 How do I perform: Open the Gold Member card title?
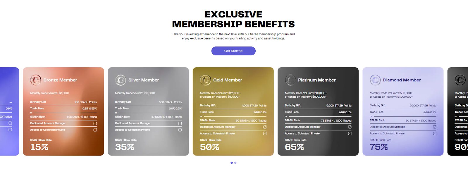tap(228, 80)
